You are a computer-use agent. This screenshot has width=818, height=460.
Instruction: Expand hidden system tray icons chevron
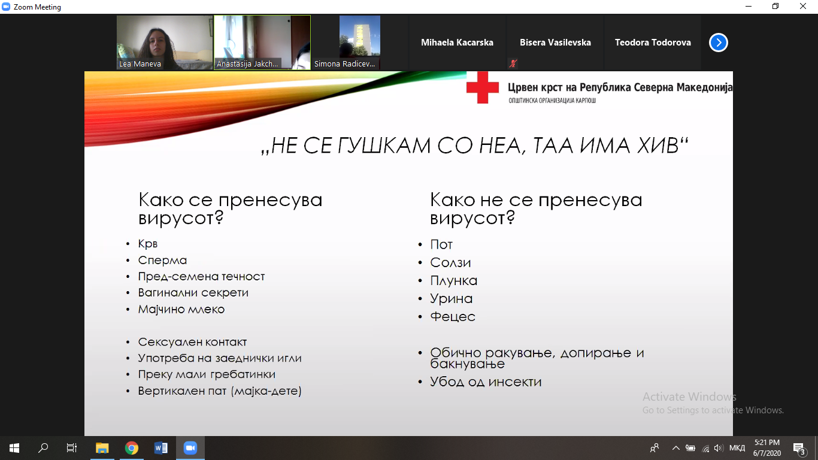676,448
